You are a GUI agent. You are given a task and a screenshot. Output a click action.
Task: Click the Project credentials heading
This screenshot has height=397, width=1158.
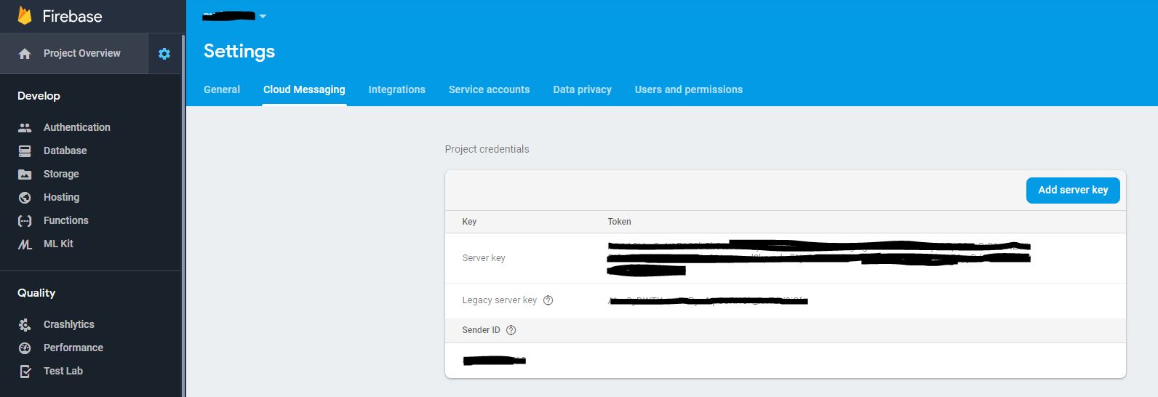tap(487, 149)
